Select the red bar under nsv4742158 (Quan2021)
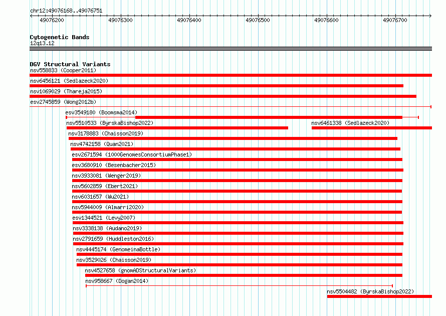 (x=236, y=149)
